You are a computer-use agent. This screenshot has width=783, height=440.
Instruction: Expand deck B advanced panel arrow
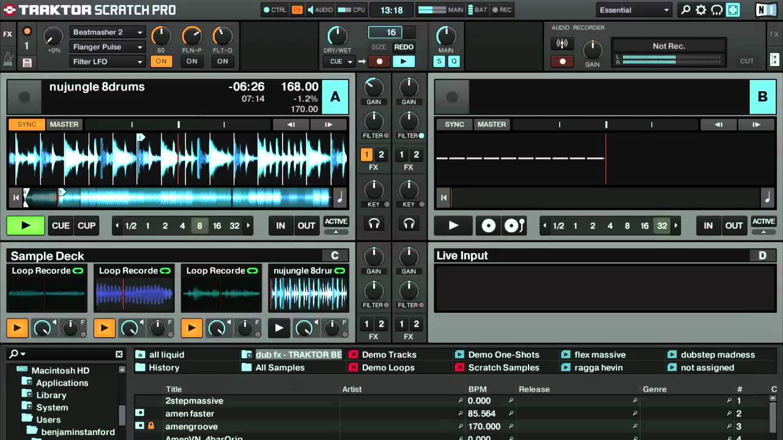click(x=763, y=232)
